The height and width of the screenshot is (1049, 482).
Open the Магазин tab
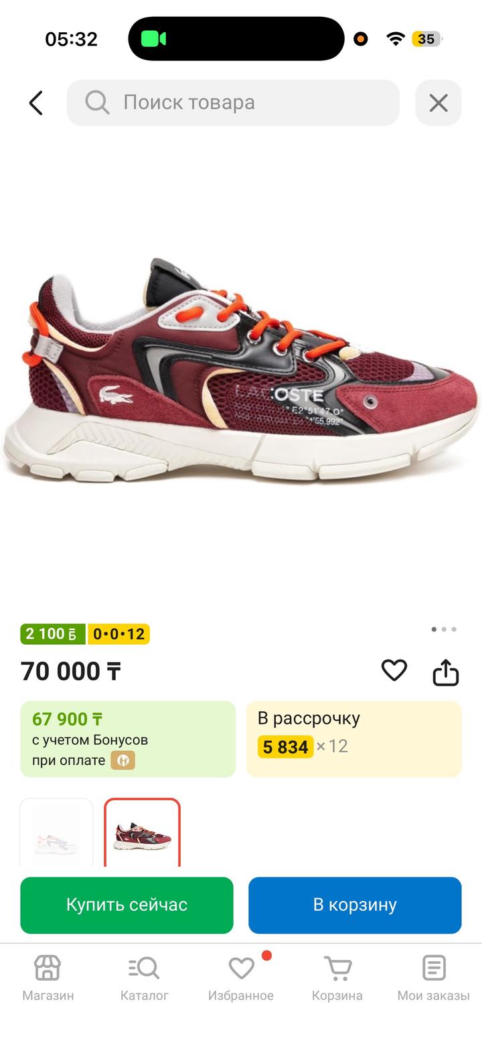(x=48, y=978)
